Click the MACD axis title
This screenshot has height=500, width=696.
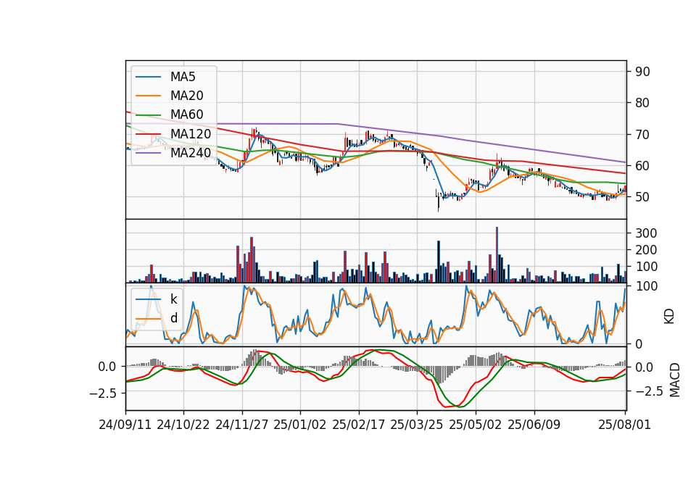(x=675, y=380)
